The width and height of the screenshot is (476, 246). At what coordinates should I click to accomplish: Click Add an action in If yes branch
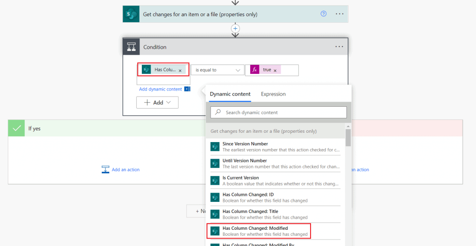[126, 170]
